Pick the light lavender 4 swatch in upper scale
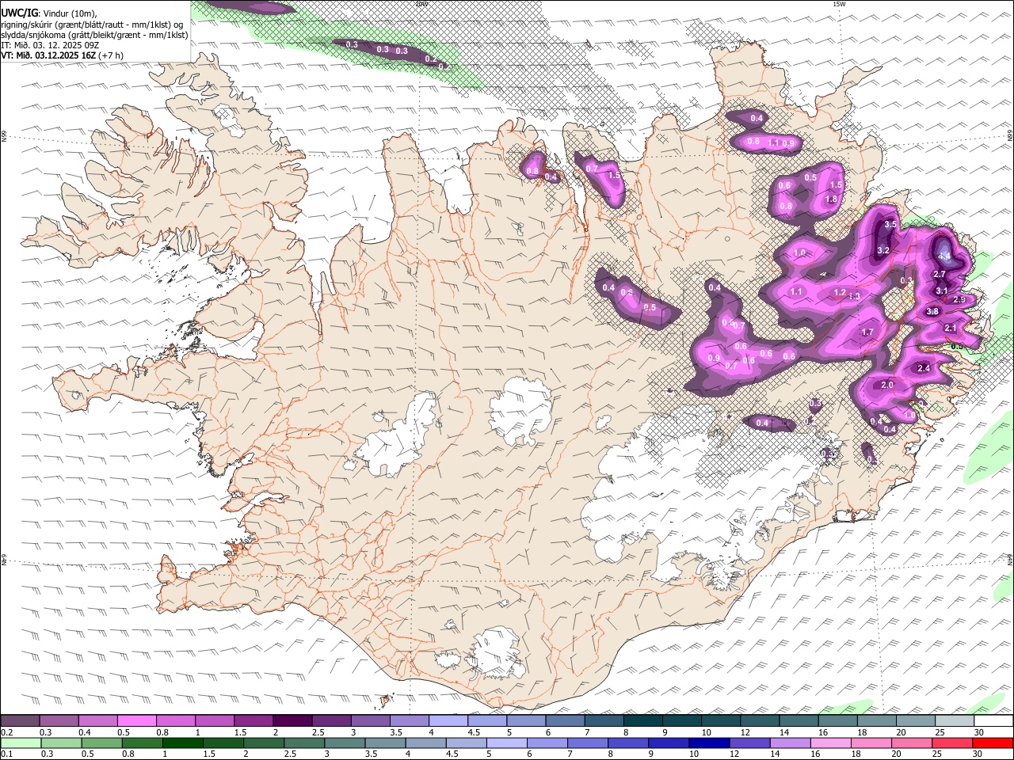Image resolution: width=1014 pixels, height=760 pixels. [x=448, y=720]
